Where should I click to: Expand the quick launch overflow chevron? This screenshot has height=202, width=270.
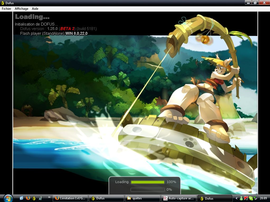click(49, 197)
